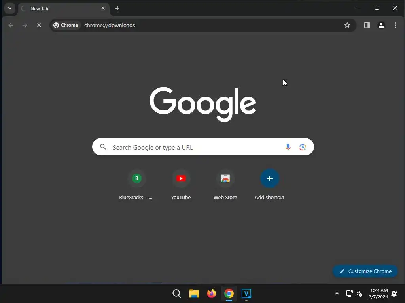Search by image with the Lens icon
Viewport: 405px width, 303px height.
303,147
